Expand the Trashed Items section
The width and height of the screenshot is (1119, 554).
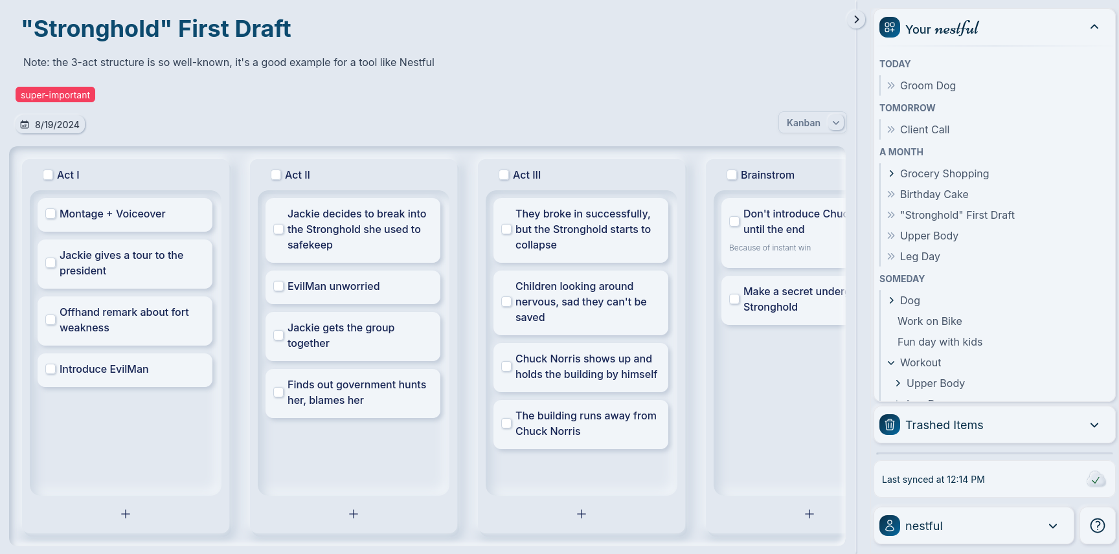1094,425
